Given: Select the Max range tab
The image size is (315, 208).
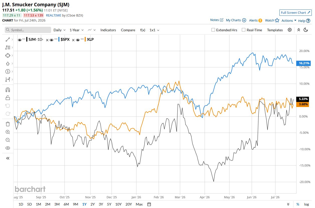Looking at the screenshot, I should point(139,204).
